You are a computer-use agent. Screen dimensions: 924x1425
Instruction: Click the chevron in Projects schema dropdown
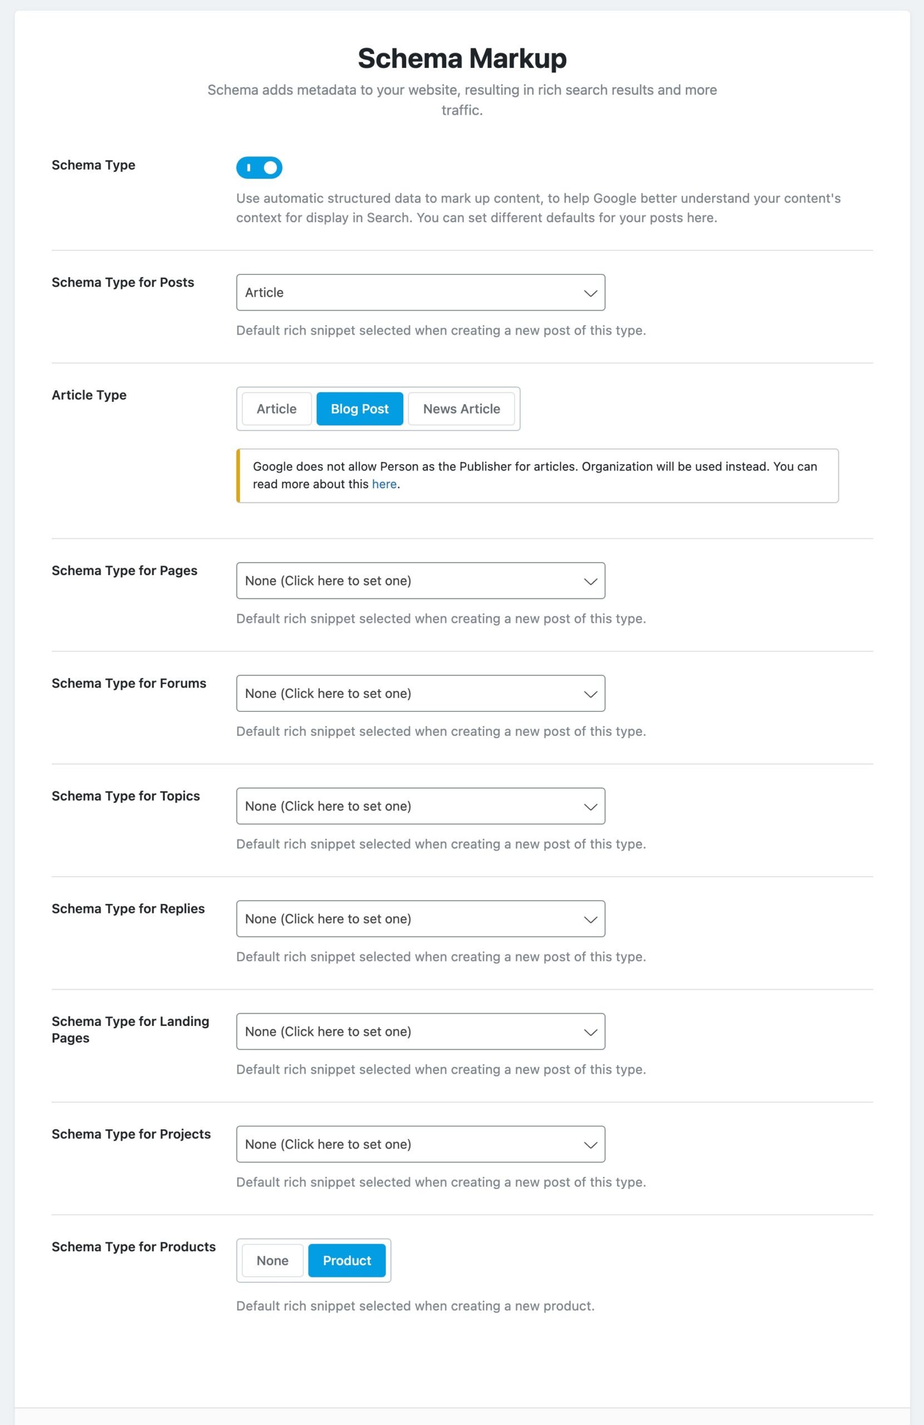[x=590, y=1144]
